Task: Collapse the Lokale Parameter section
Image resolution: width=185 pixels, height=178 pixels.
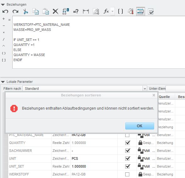Action: (x=3, y=82)
